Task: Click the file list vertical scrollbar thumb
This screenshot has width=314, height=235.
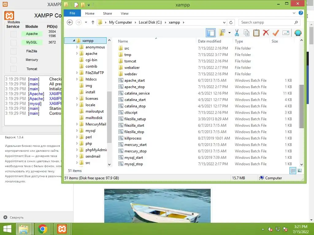Action: 301,106
